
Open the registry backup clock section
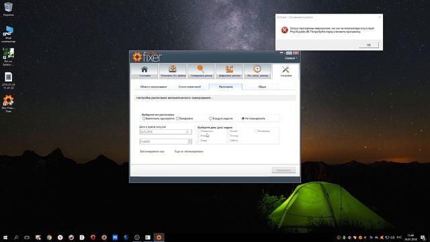coord(257,71)
